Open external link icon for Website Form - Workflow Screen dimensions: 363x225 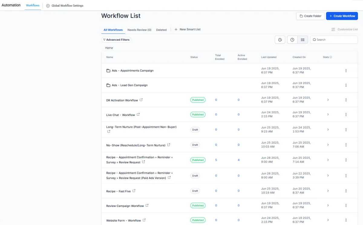pyautogui.click(x=144, y=220)
